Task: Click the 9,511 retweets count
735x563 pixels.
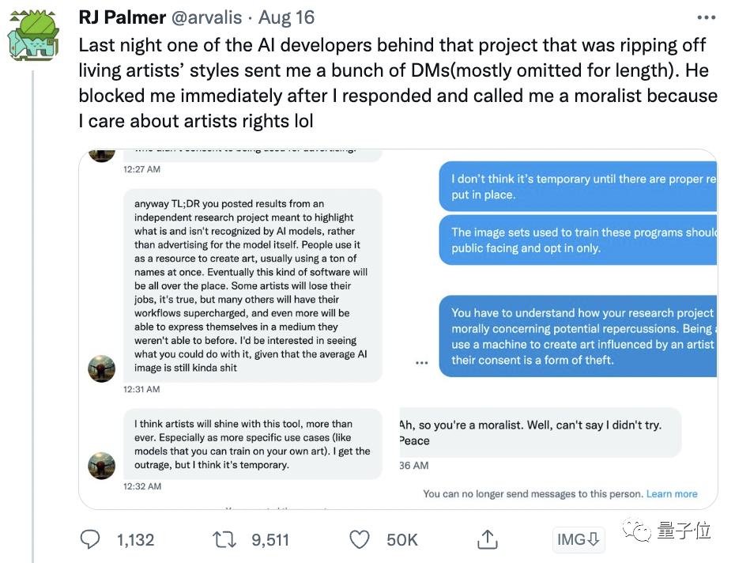Action: (270, 540)
